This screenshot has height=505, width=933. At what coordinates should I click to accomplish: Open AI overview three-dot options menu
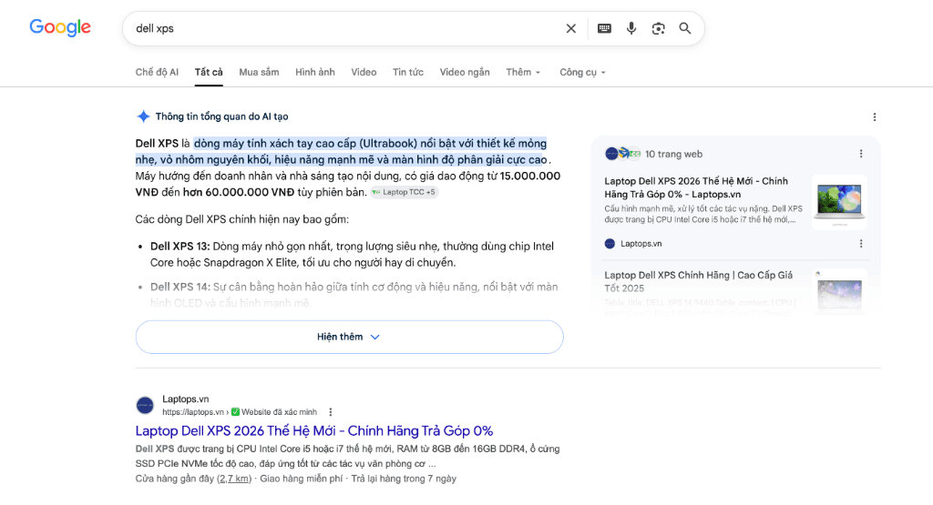click(874, 117)
